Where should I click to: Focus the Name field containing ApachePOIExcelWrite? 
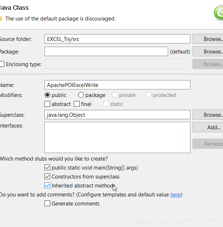click(x=117, y=85)
